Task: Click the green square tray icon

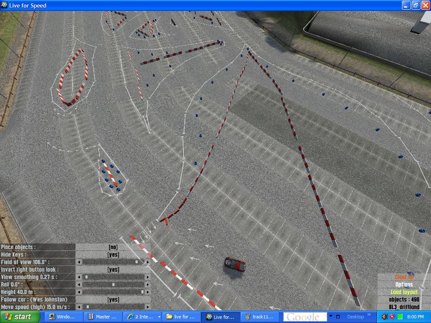Action: click(400, 317)
